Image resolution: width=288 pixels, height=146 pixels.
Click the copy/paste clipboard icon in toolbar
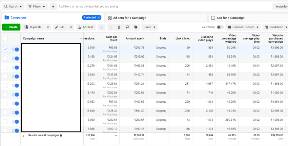(x=101, y=27)
